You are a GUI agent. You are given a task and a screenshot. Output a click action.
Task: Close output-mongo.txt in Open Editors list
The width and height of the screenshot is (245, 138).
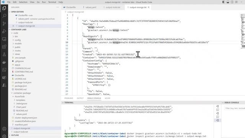[x=13, y=26]
